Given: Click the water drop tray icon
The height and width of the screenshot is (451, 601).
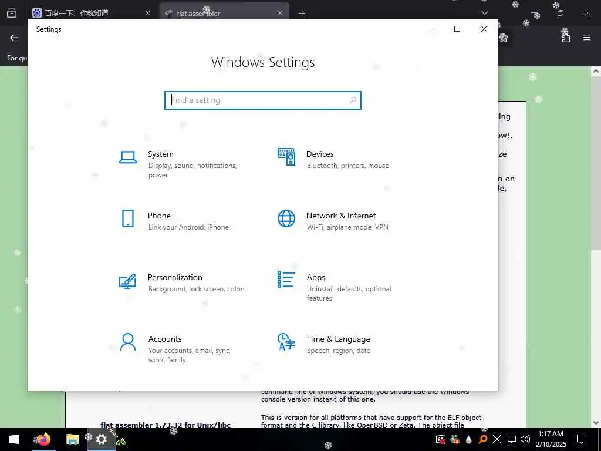Looking at the screenshot, I should [x=469, y=439].
